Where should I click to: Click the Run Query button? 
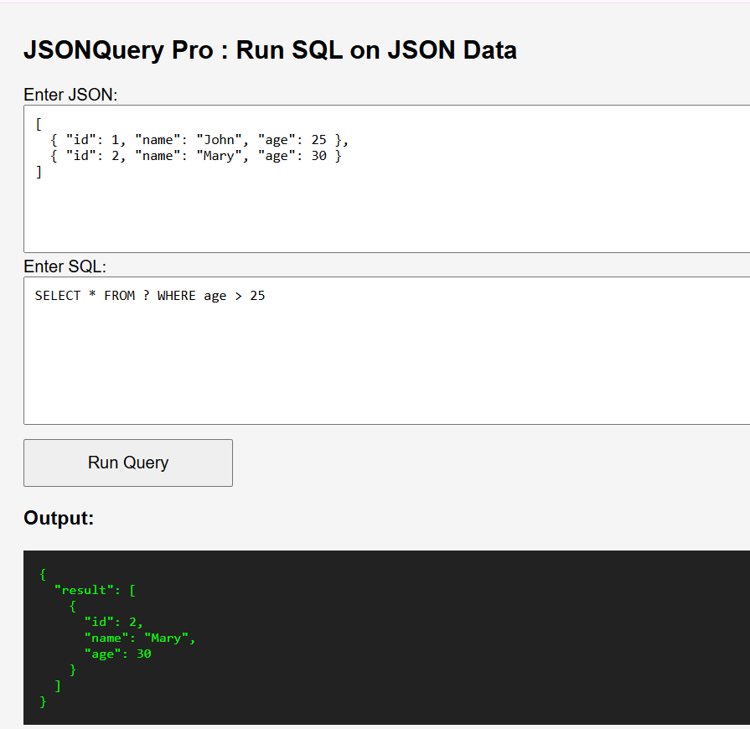pos(127,463)
